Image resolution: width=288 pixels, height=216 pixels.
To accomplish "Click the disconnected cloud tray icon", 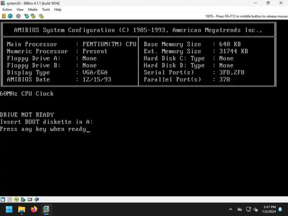I will tap(240, 209).
